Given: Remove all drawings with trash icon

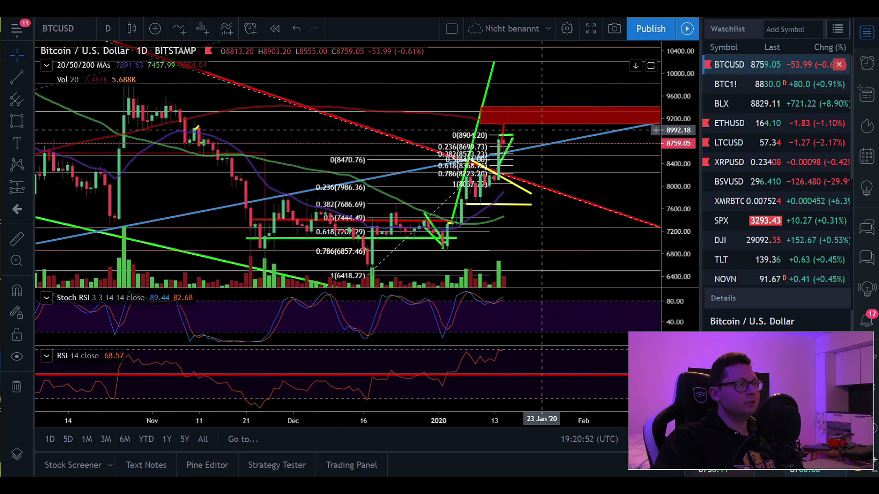Looking at the screenshot, I should pos(17,387).
